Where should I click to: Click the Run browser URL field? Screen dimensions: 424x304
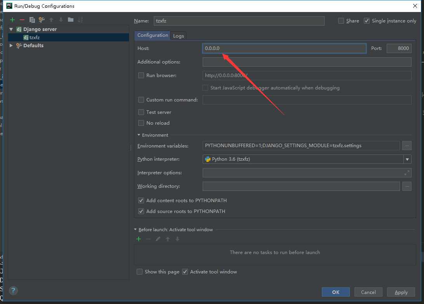307,75
